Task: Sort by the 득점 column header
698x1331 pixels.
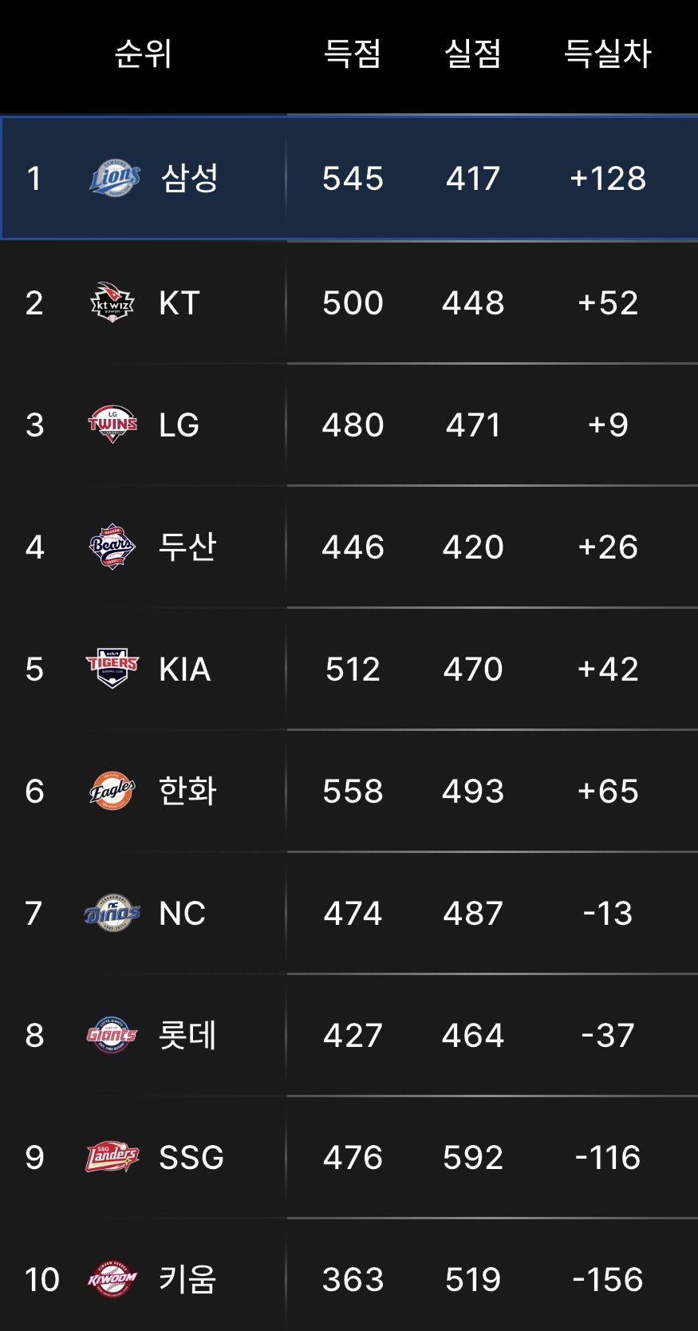Action: coord(353,54)
